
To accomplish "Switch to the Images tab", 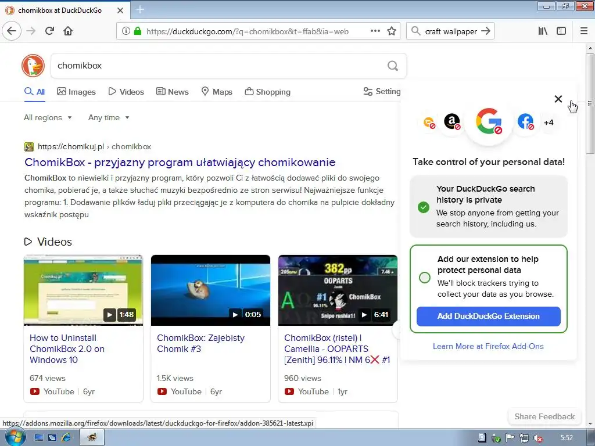I will tap(76, 92).
